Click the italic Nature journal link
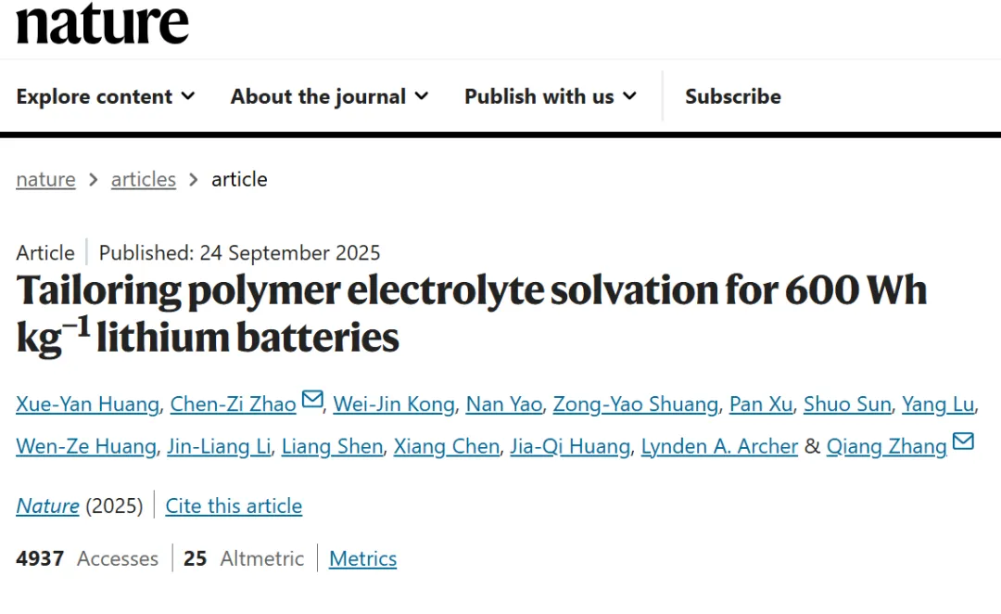This screenshot has width=1001, height=614. (x=47, y=505)
